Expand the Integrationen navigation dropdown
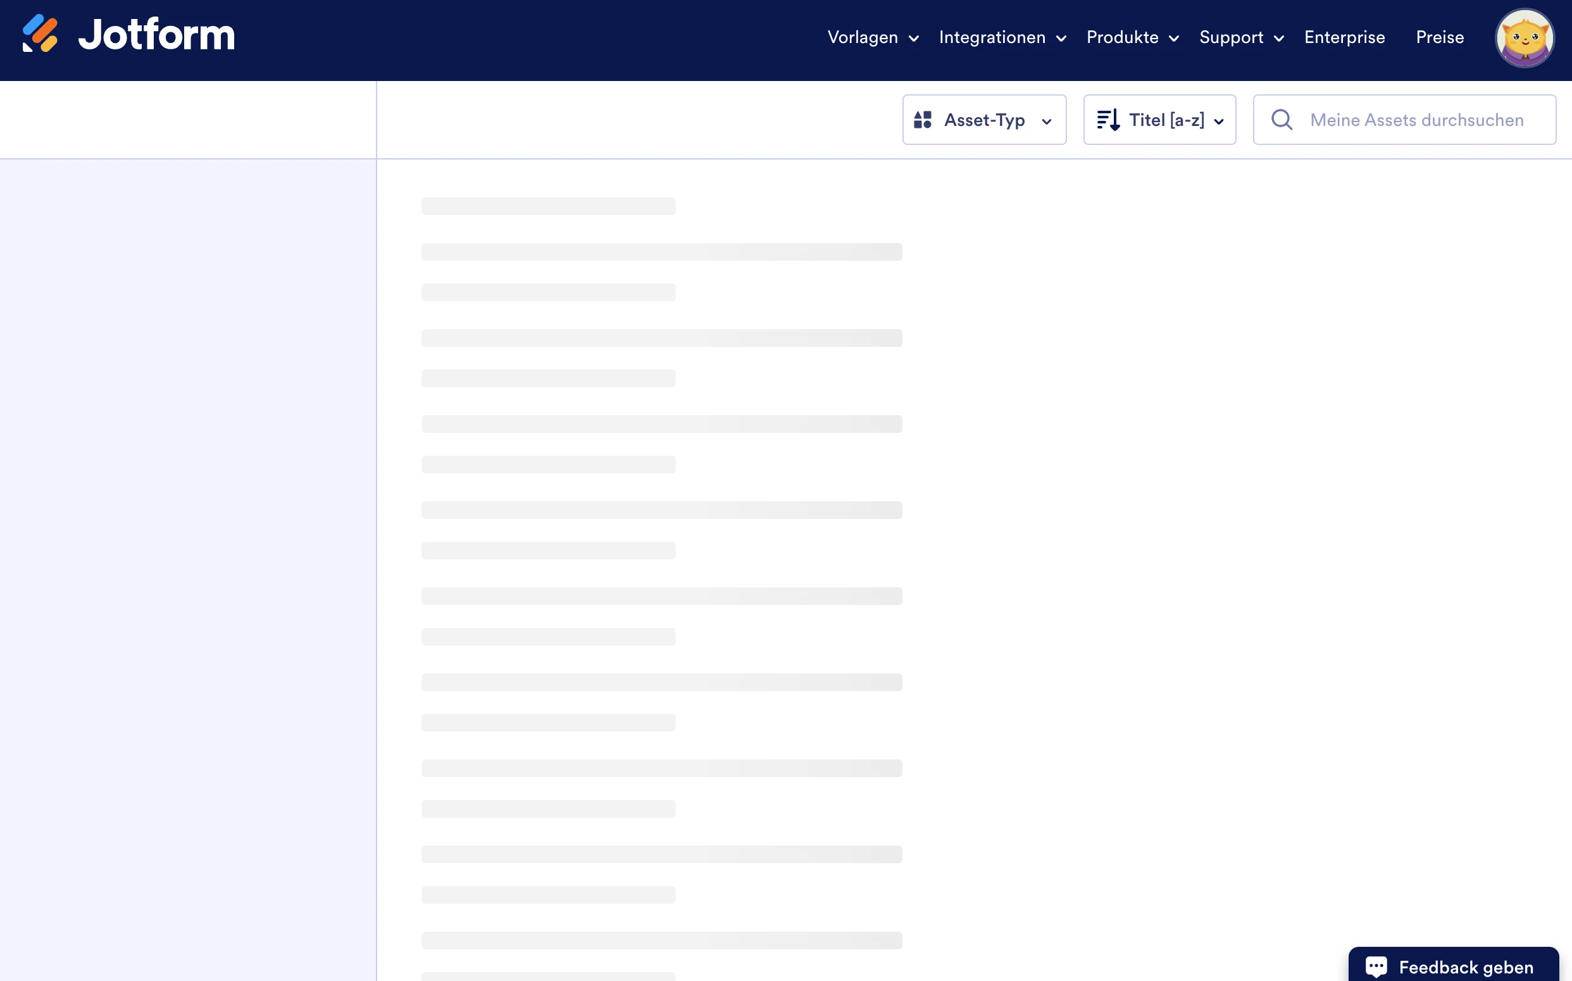This screenshot has height=981, width=1572. click(x=1002, y=37)
